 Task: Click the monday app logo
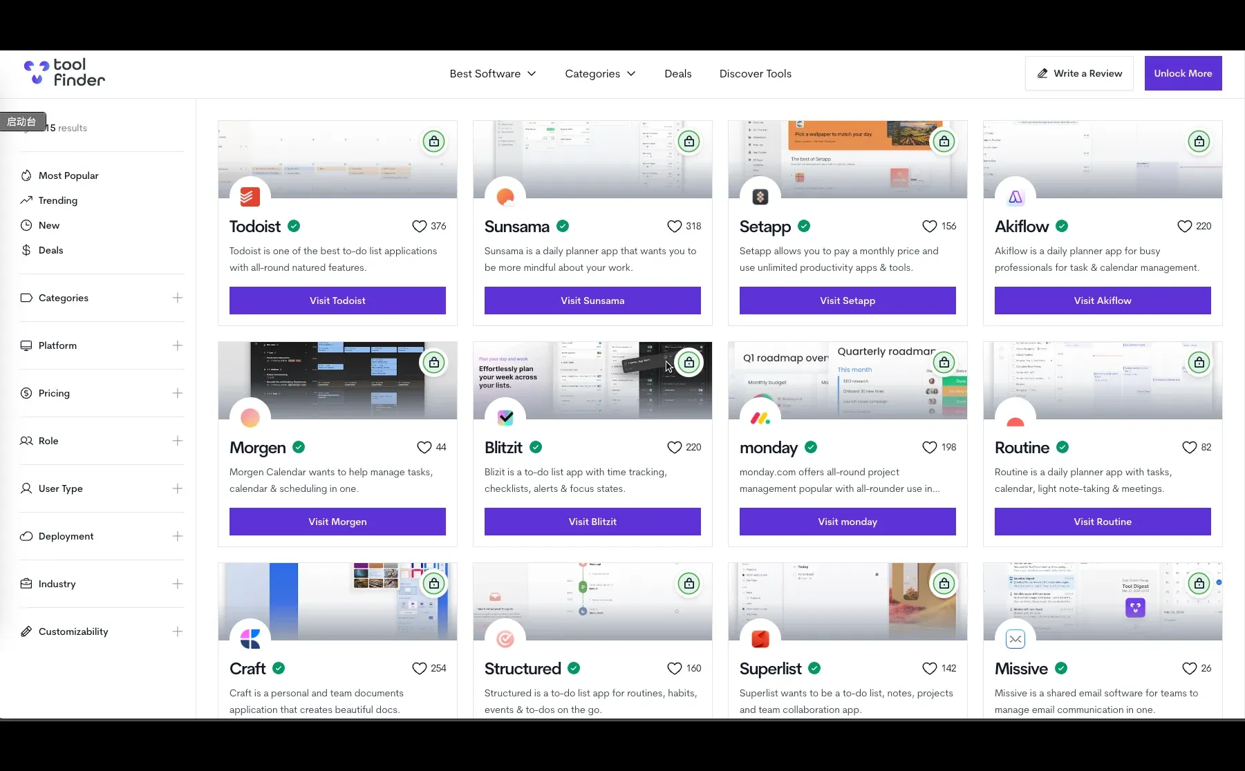click(x=760, y=418)
